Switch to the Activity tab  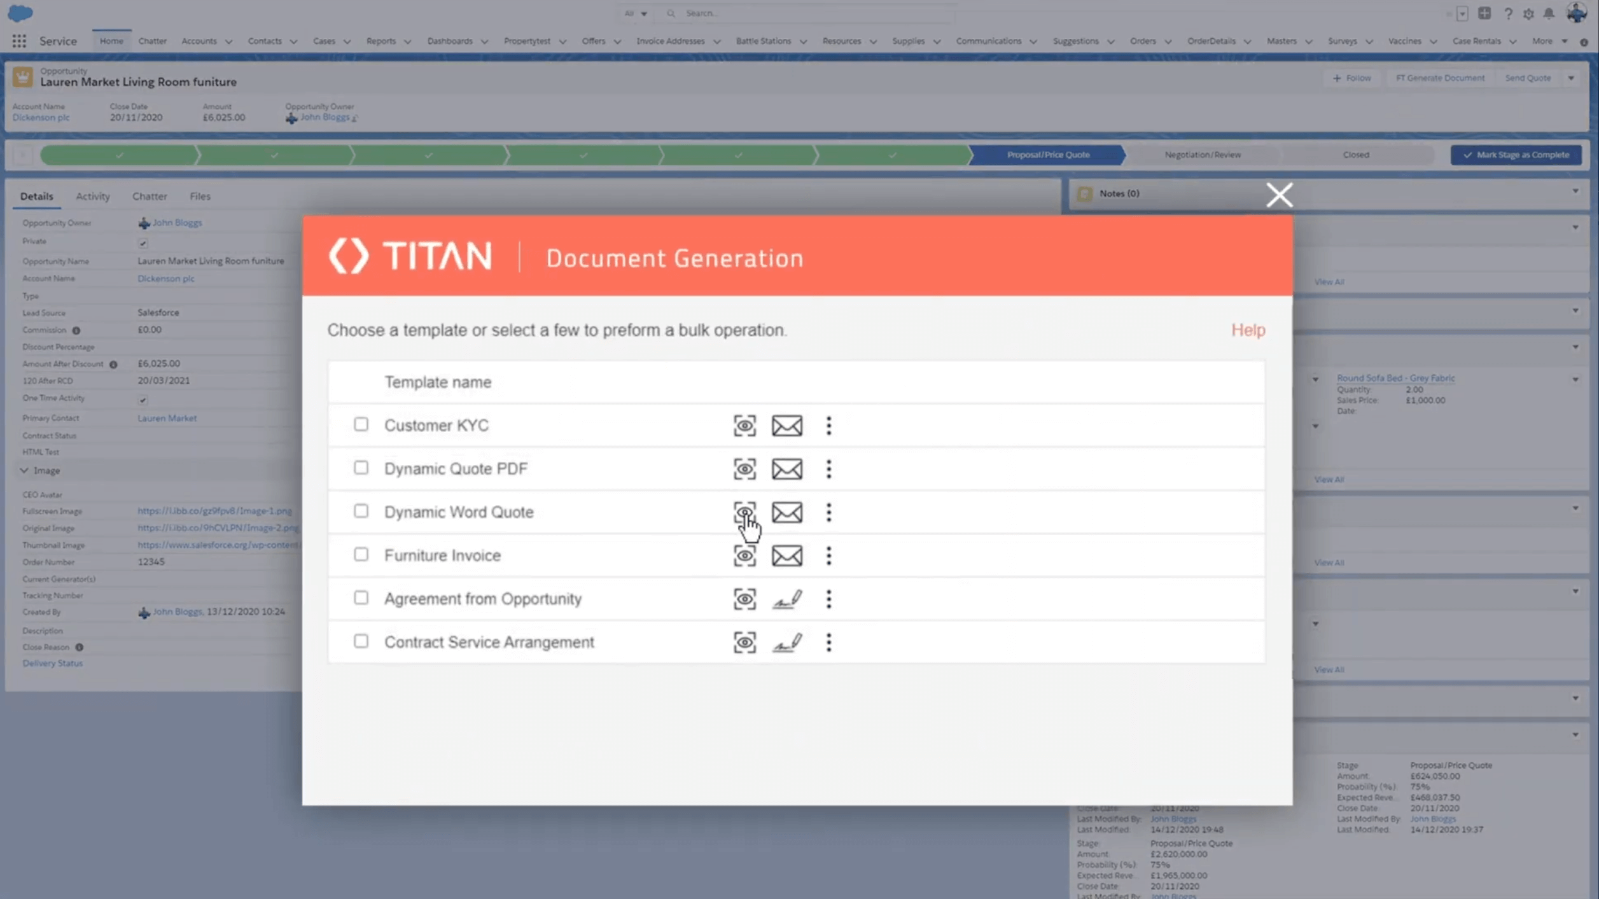(x=93, y=196)
